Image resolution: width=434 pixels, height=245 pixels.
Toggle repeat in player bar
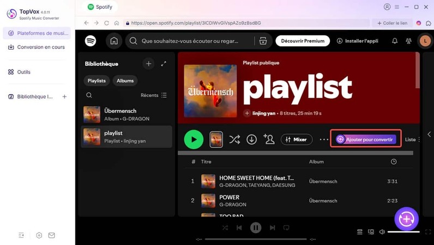click(286, 228)
